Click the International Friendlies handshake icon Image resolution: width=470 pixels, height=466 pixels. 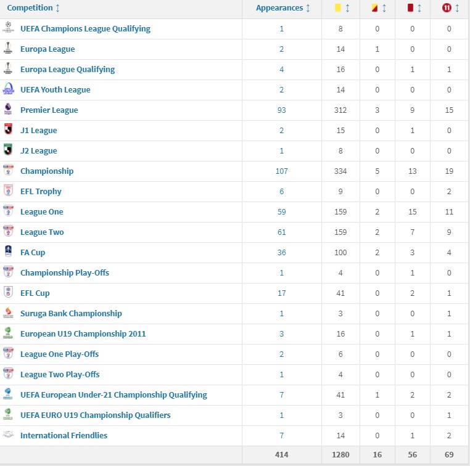[8, 434]
